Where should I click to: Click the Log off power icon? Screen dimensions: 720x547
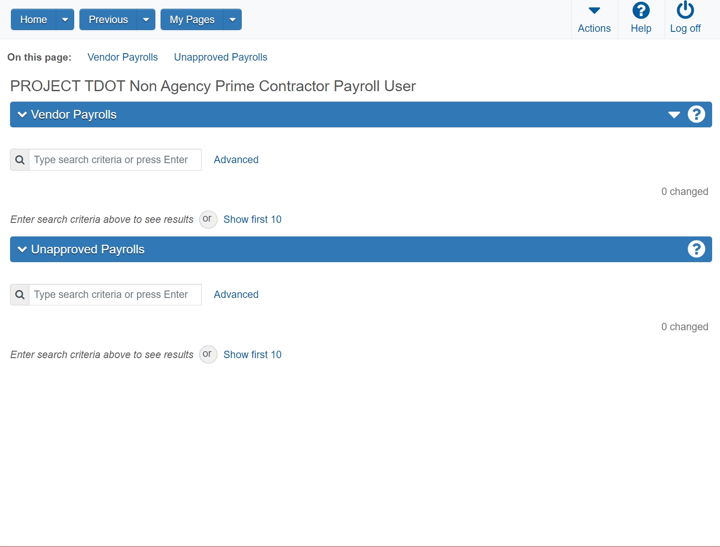pos(686,10)
